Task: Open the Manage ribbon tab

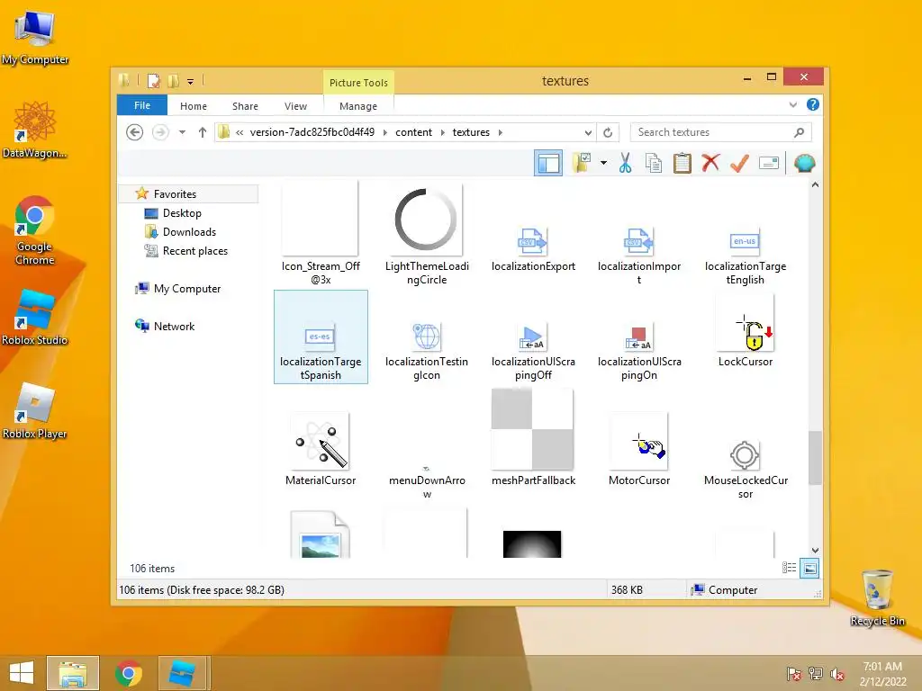Action: coord(358,106)
